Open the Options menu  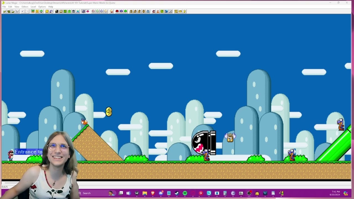[42, 7]
